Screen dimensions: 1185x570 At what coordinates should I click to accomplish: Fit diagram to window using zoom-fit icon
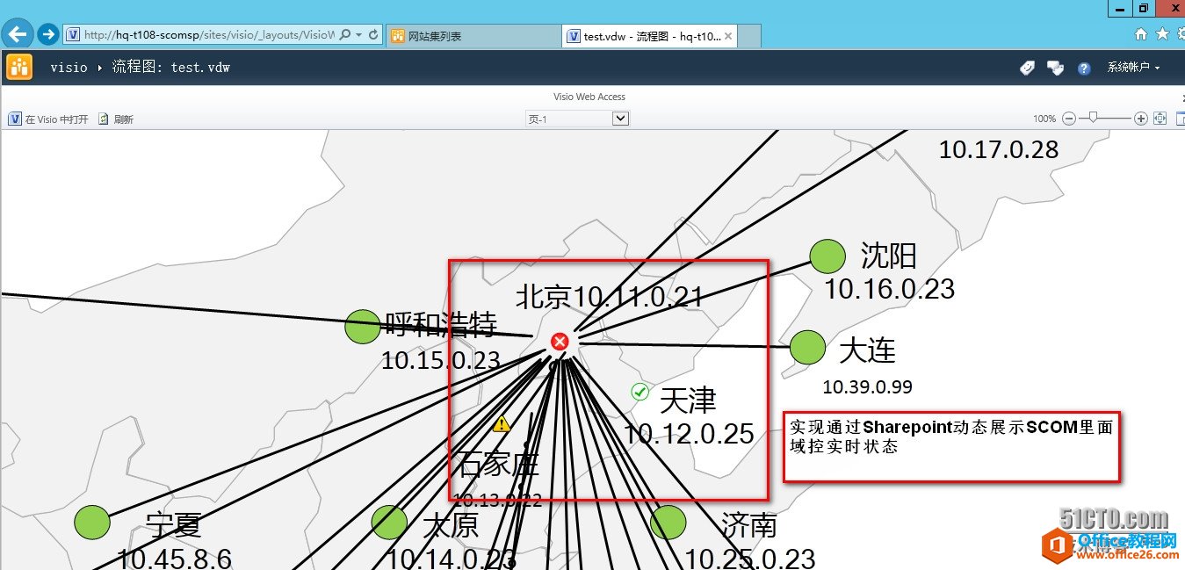pos(1160,119)
